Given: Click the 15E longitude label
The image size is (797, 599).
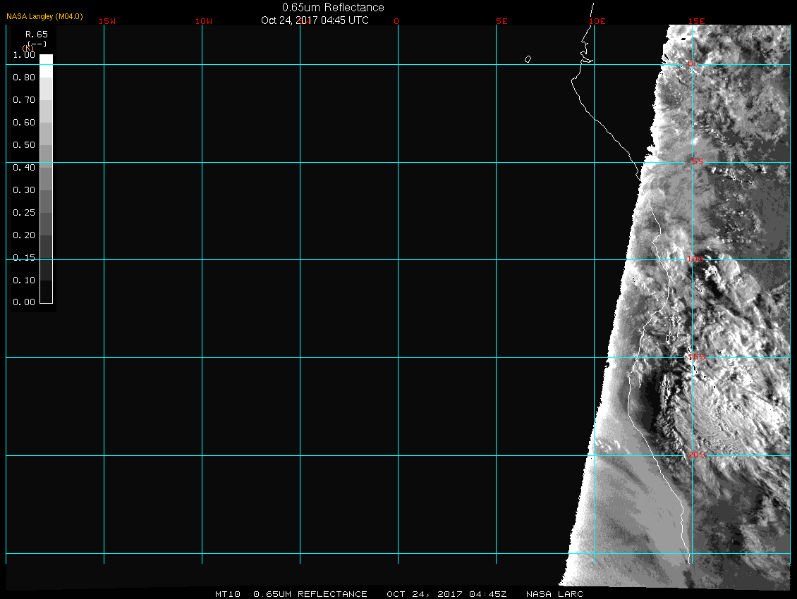Looking at the screenshot, I should 697,21.
